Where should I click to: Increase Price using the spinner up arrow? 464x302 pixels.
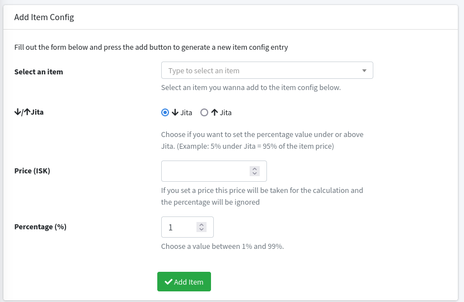pyautogui.click(x=255, y=169)
